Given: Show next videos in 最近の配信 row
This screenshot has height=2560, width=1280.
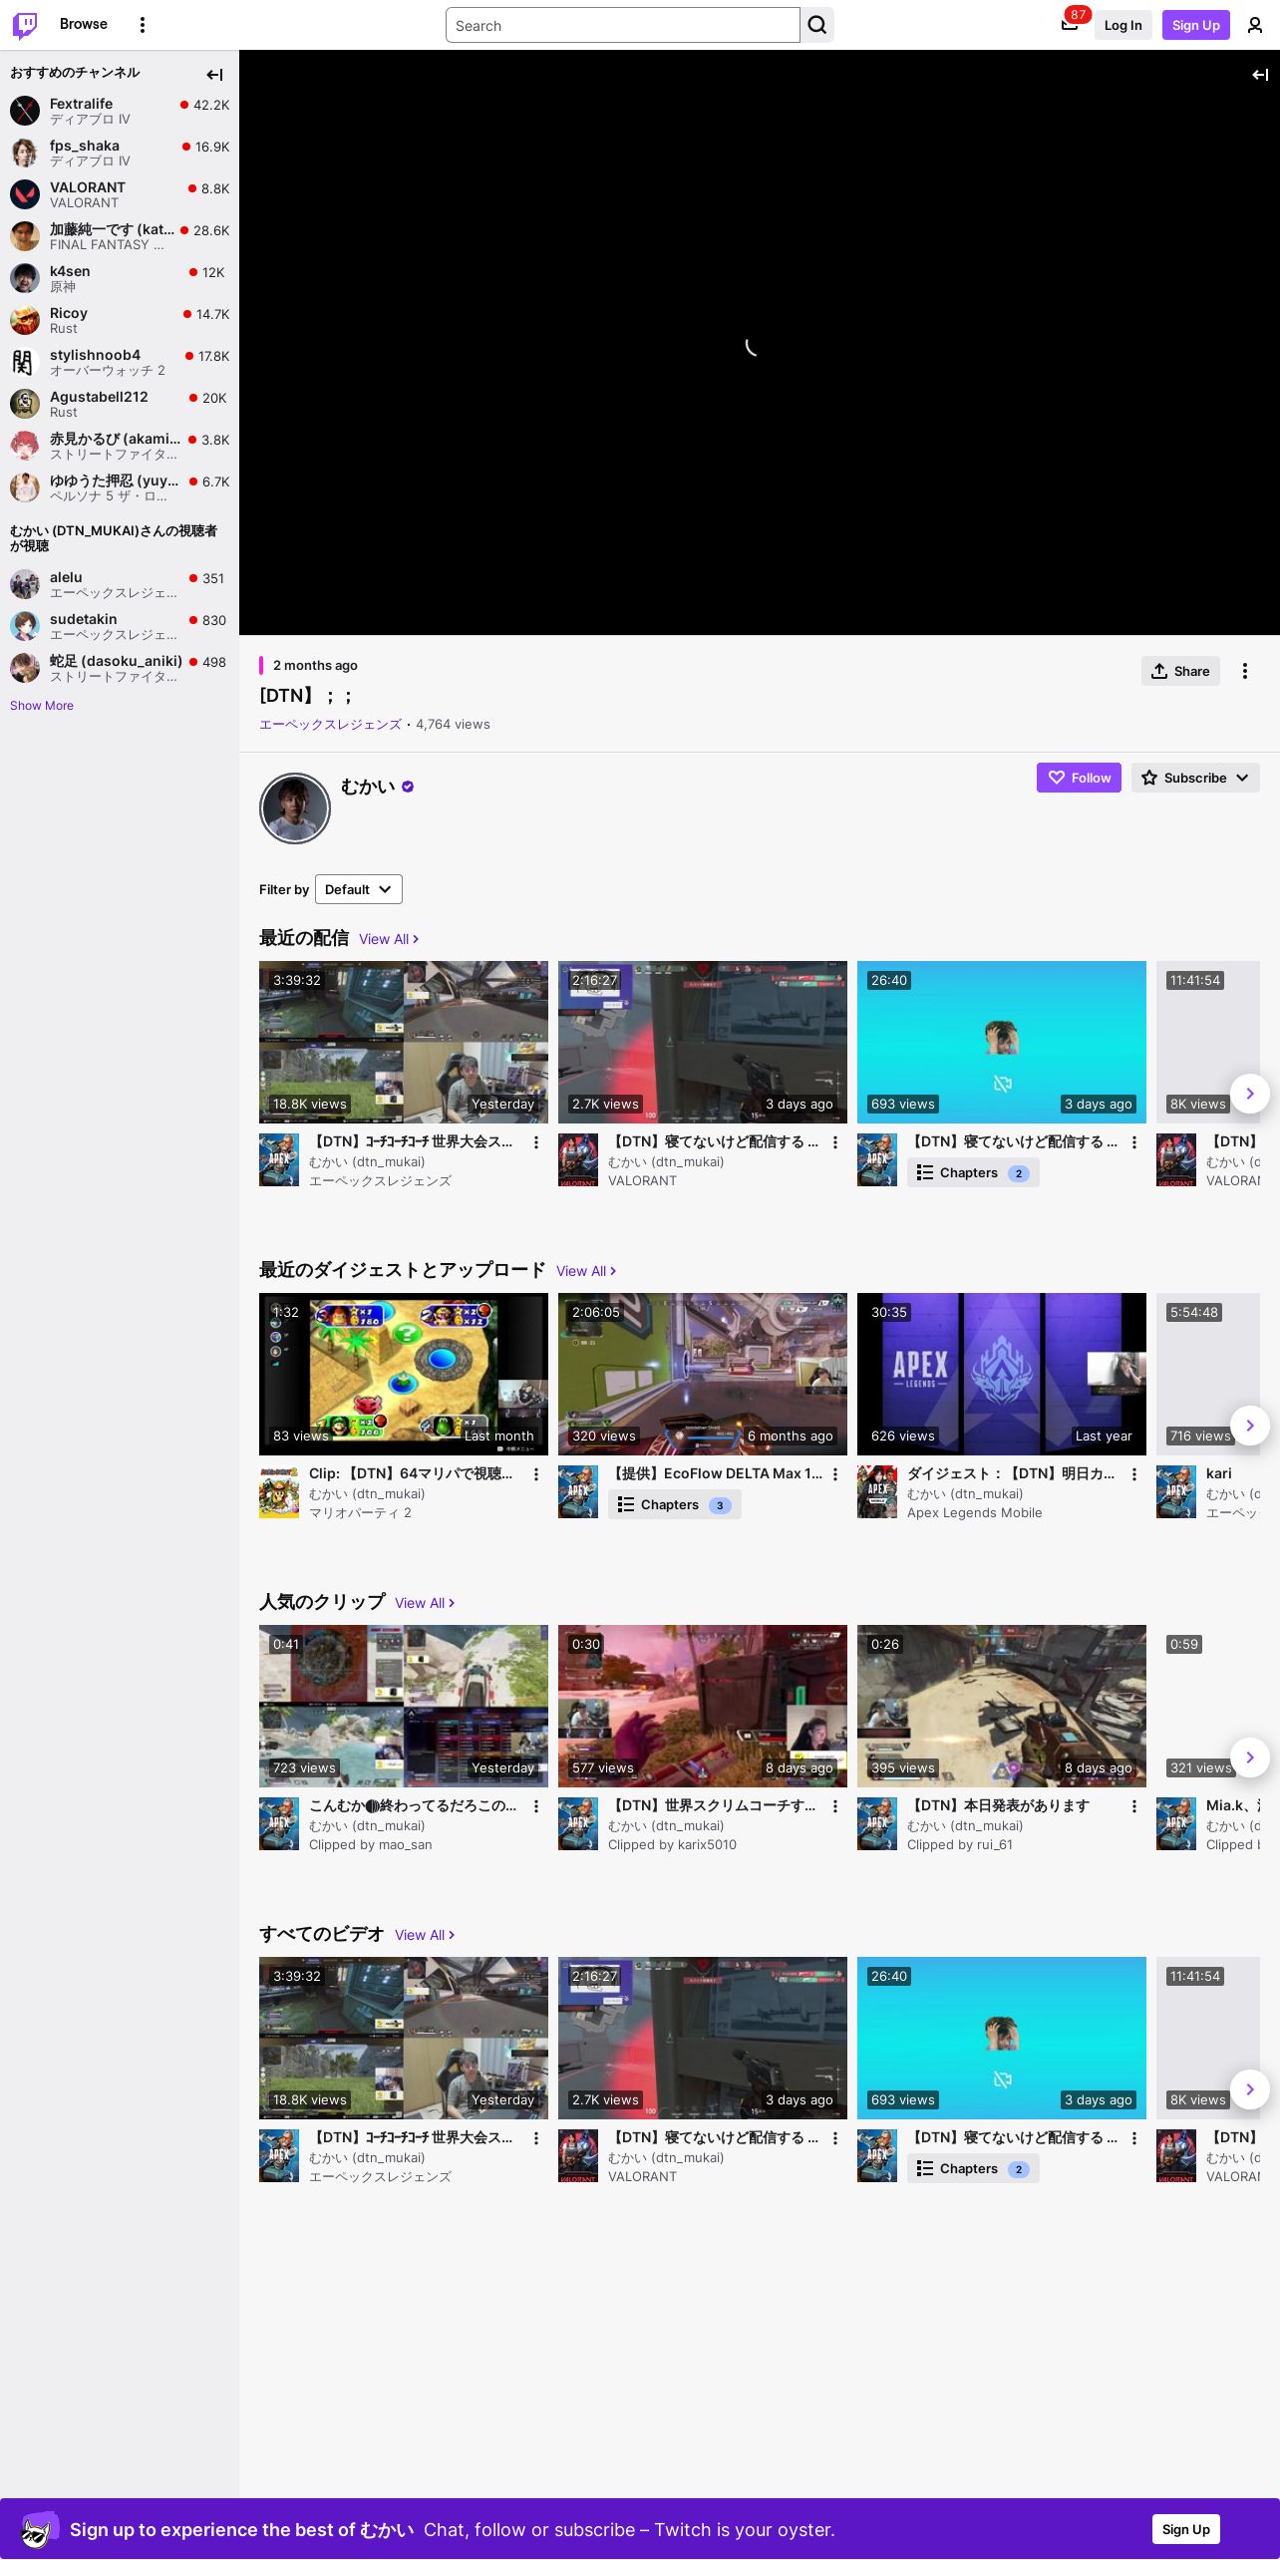Looking at the screenshot, I should [1250, 1094].
